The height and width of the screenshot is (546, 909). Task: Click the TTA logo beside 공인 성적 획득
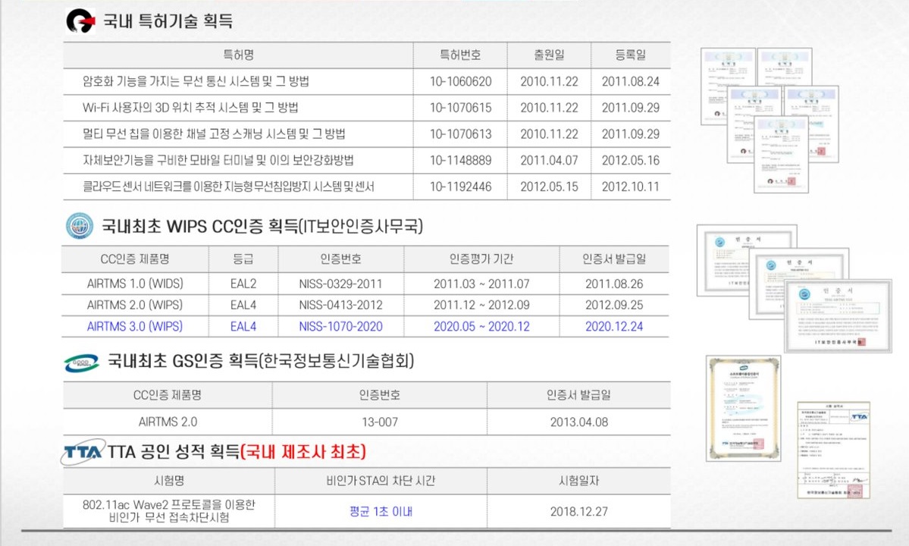click(x=83, y=452)
